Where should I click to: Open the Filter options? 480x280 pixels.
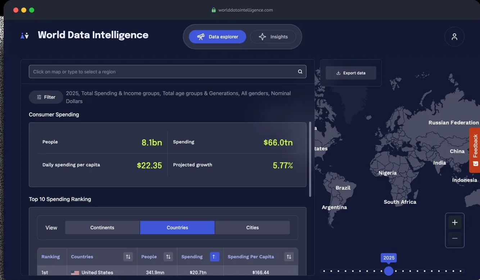click(46, 97)
